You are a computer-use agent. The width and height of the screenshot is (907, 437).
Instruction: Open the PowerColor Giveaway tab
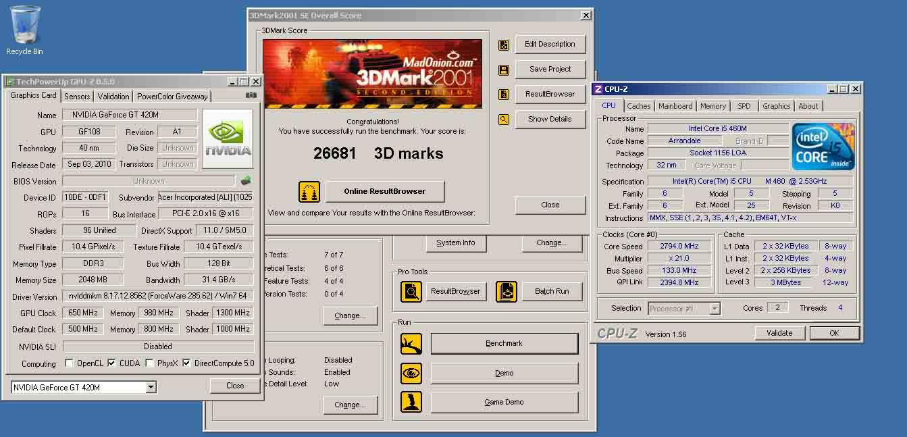pos(172,97)
